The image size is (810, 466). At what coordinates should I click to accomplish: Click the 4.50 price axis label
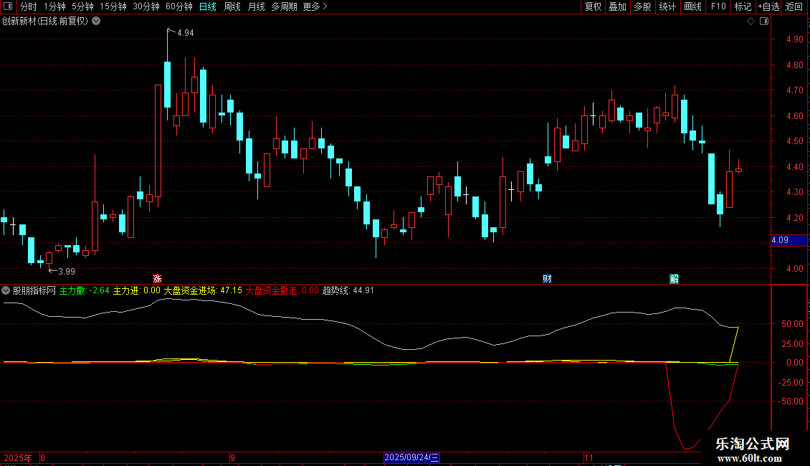click(794, 141)
